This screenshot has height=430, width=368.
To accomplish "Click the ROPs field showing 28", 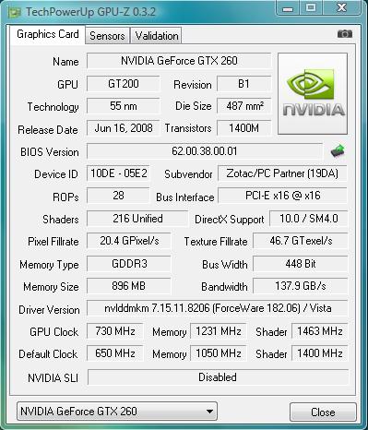I will (118, 196).
